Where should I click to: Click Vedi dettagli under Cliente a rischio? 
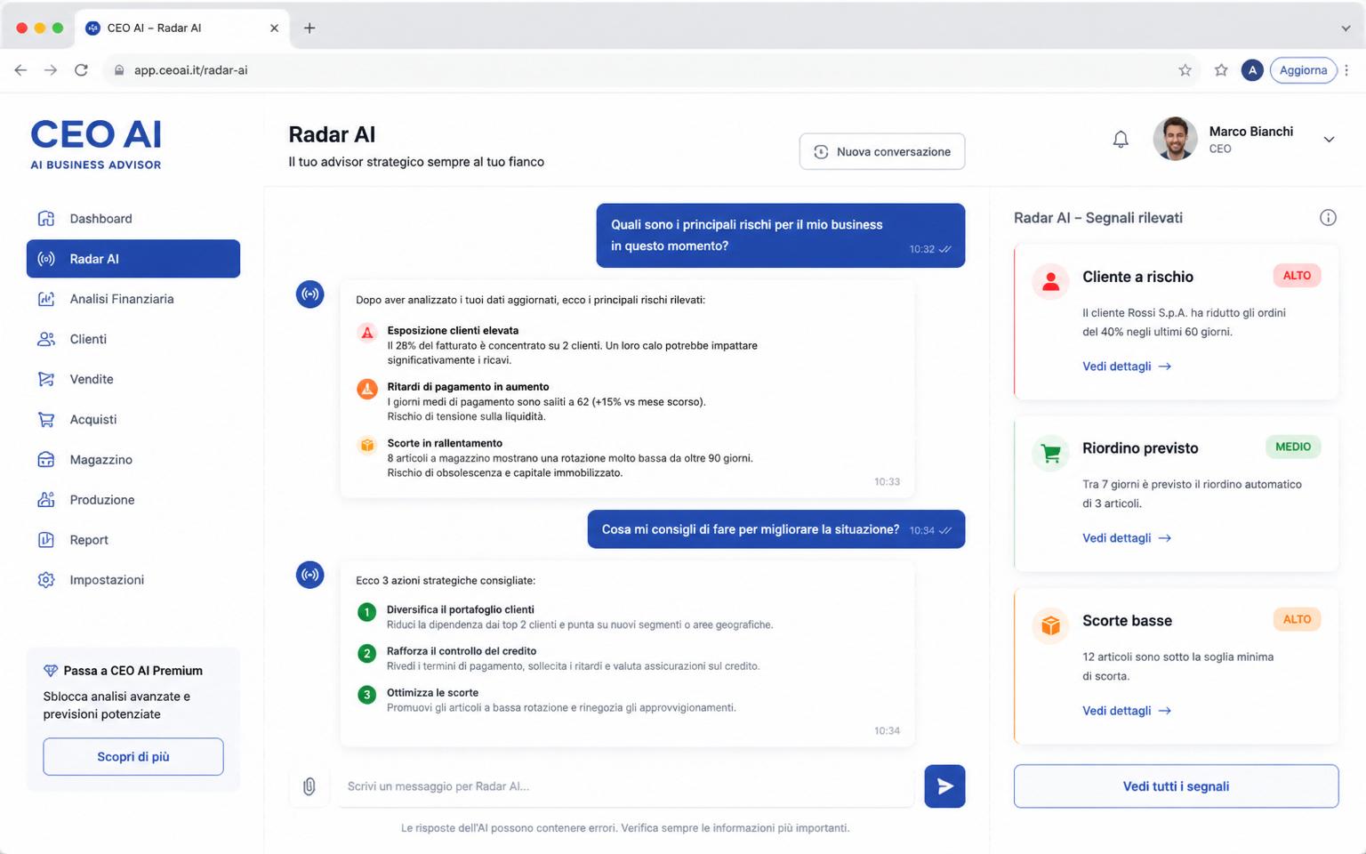(1127, 367)
